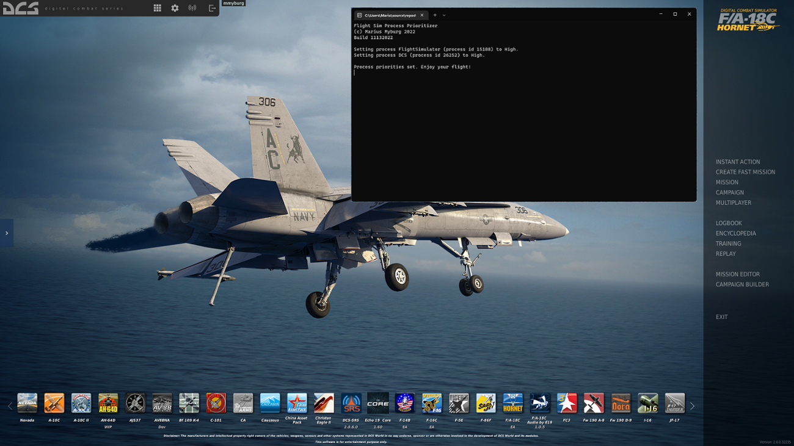The image size is (794, 446).
Task: Open the F/A-18C Hornet module icon
Action: pyautogui.click(x=512, y=403)
